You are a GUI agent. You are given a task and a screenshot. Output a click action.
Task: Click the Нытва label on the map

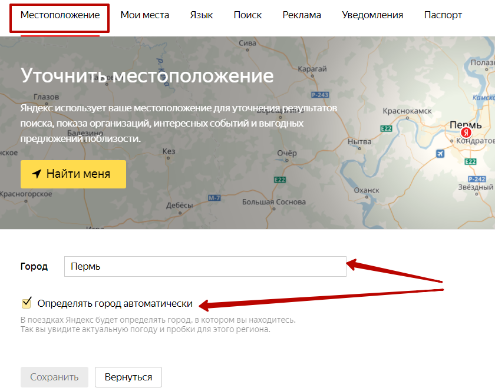(359, 142)
